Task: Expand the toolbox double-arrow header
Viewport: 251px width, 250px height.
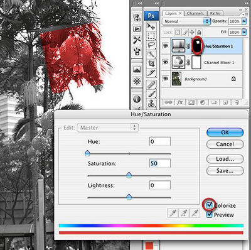Action: (157, 3)
